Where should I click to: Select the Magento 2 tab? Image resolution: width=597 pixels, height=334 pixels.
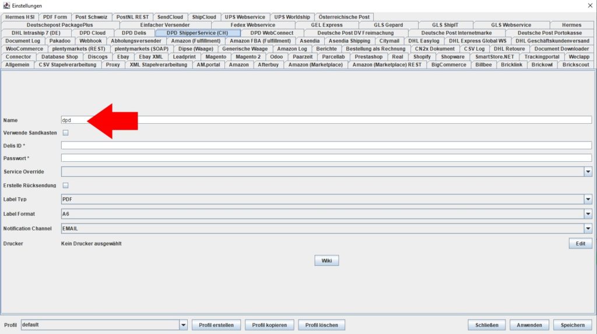[x=248, y=57]
